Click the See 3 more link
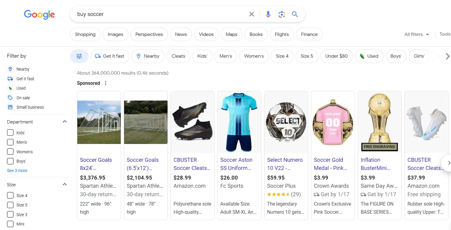 (17, 171)
